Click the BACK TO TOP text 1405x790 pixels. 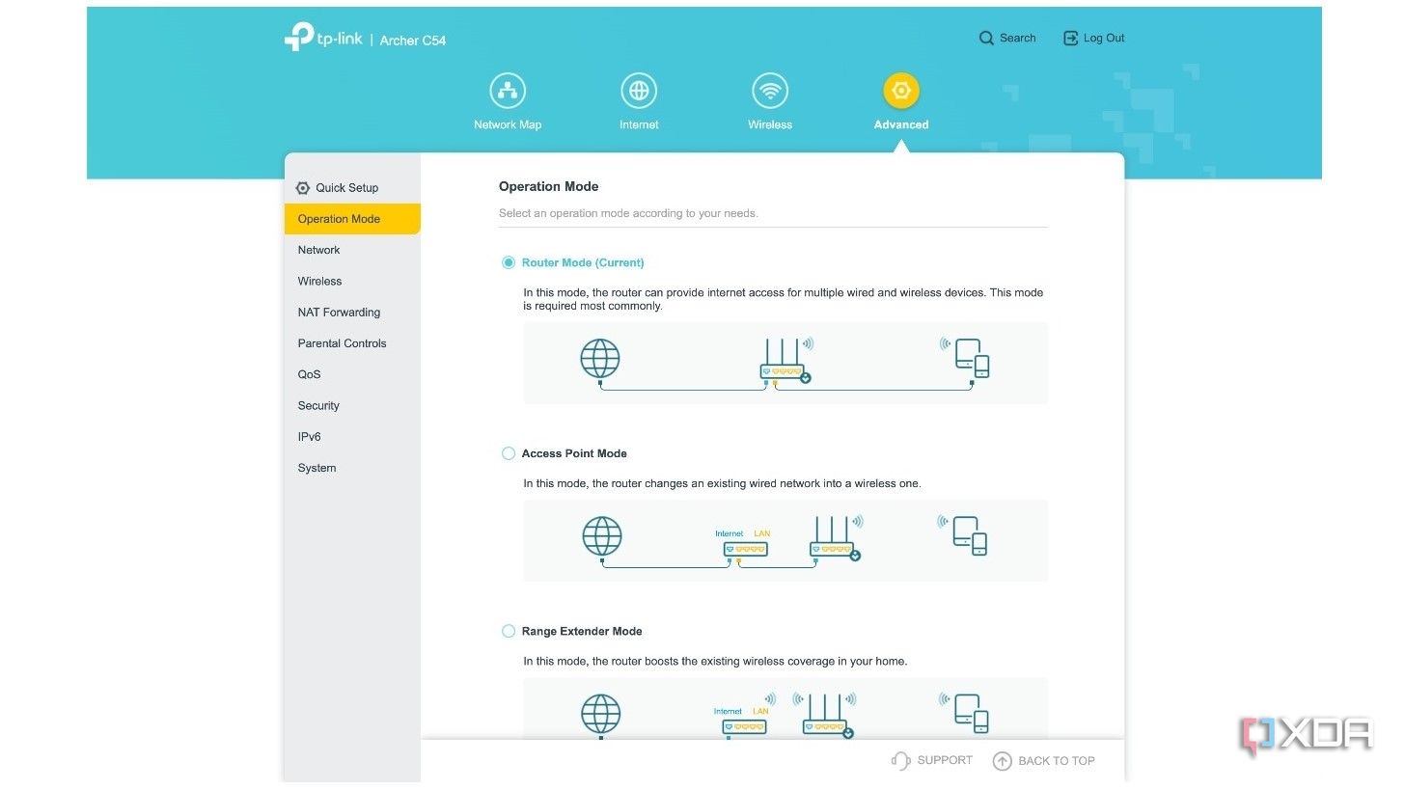1057,761
